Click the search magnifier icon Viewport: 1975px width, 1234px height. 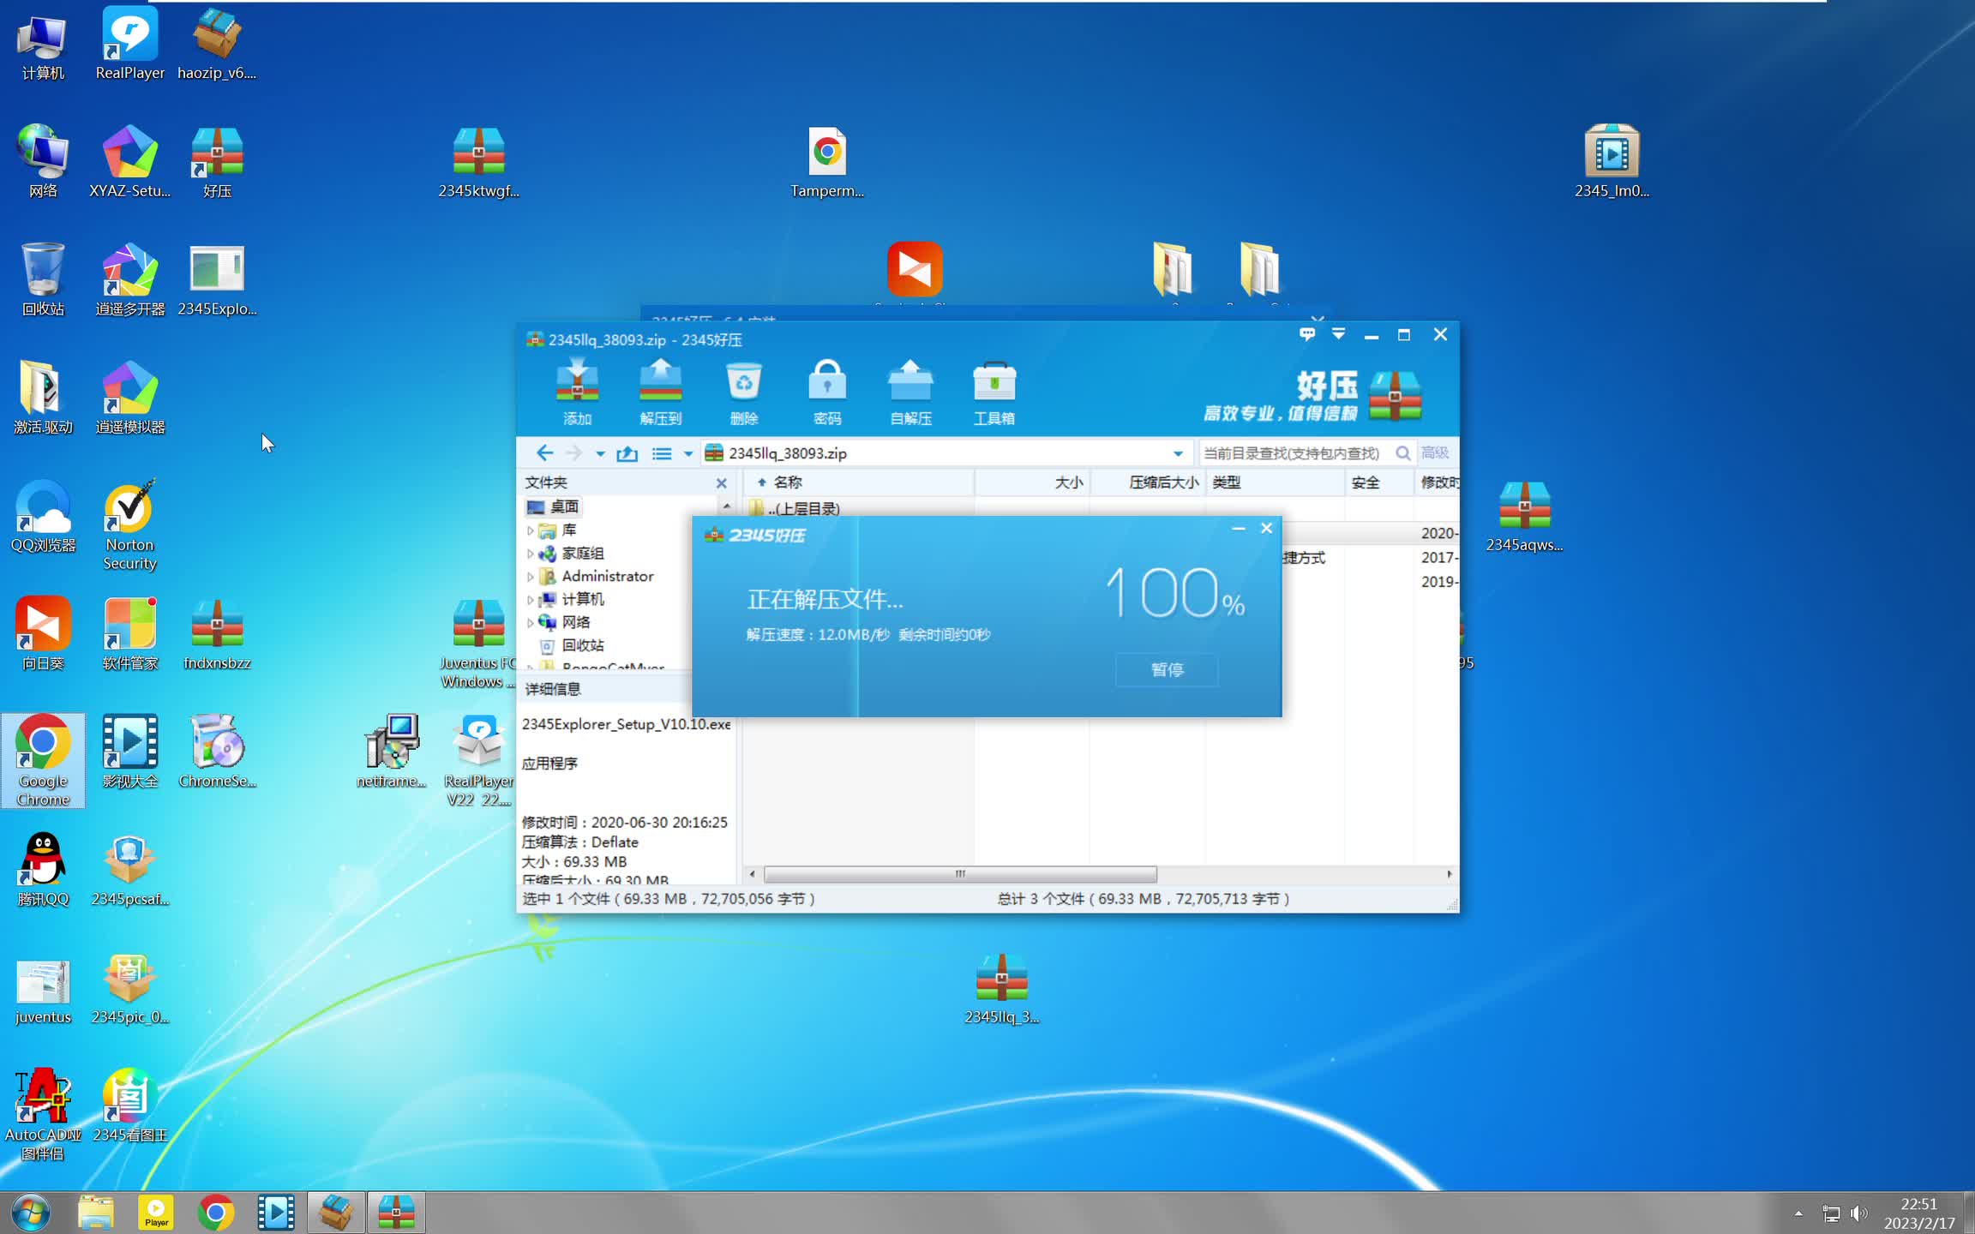pyautogui.click(x=1402, y=453)
